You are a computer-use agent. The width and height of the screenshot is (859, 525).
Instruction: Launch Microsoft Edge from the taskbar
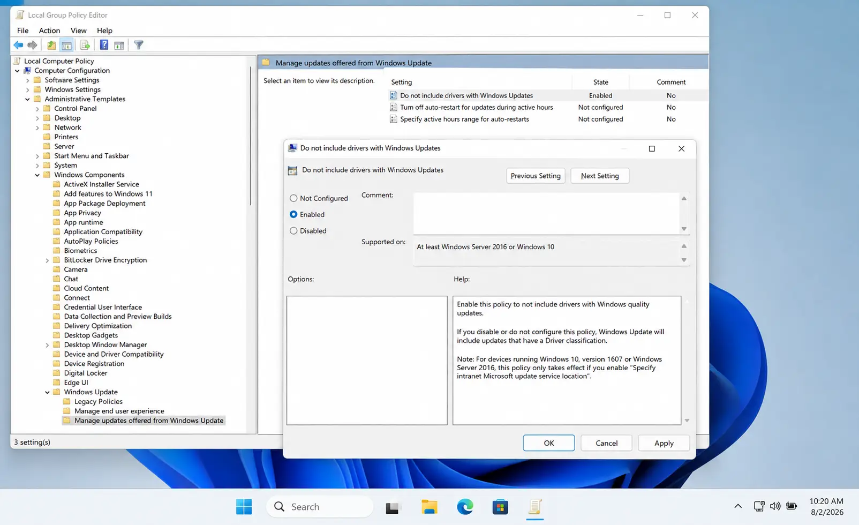[465, 507]
